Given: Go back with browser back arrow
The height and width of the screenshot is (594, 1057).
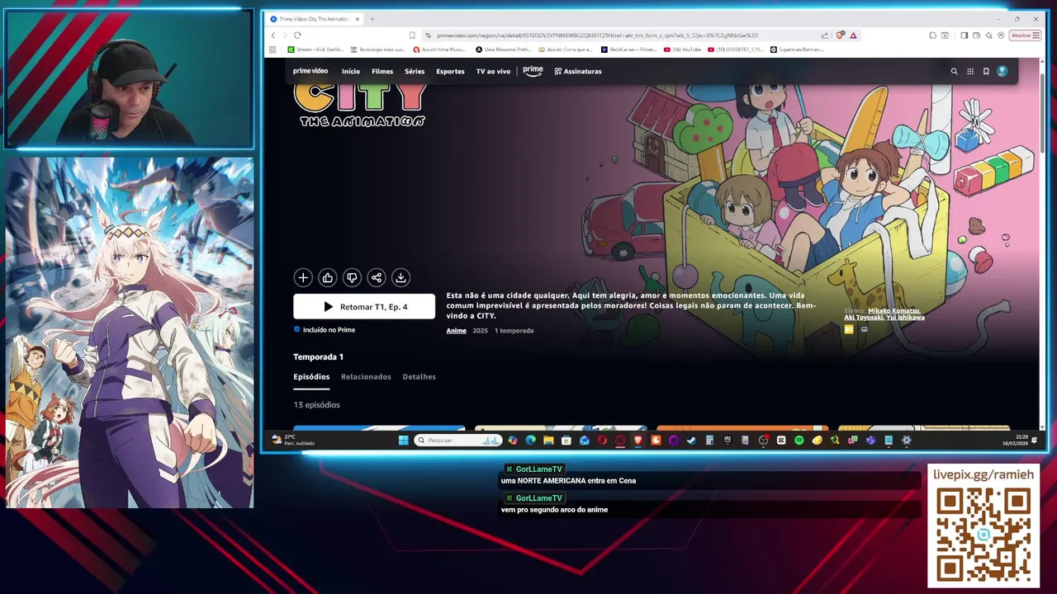Looking at the screenshot, I should point(273,35).
